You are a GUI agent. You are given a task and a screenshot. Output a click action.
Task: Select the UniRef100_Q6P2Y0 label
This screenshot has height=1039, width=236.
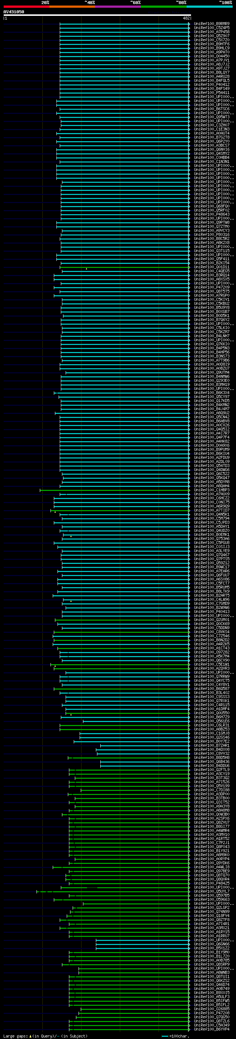coord(212,141)
